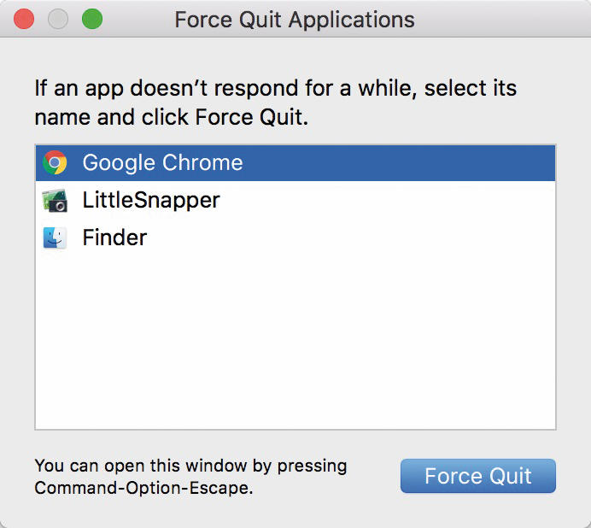The image size is (591, 528).
Task: Click the blank row space right of LittleSnapper
Action: (388, 200)
